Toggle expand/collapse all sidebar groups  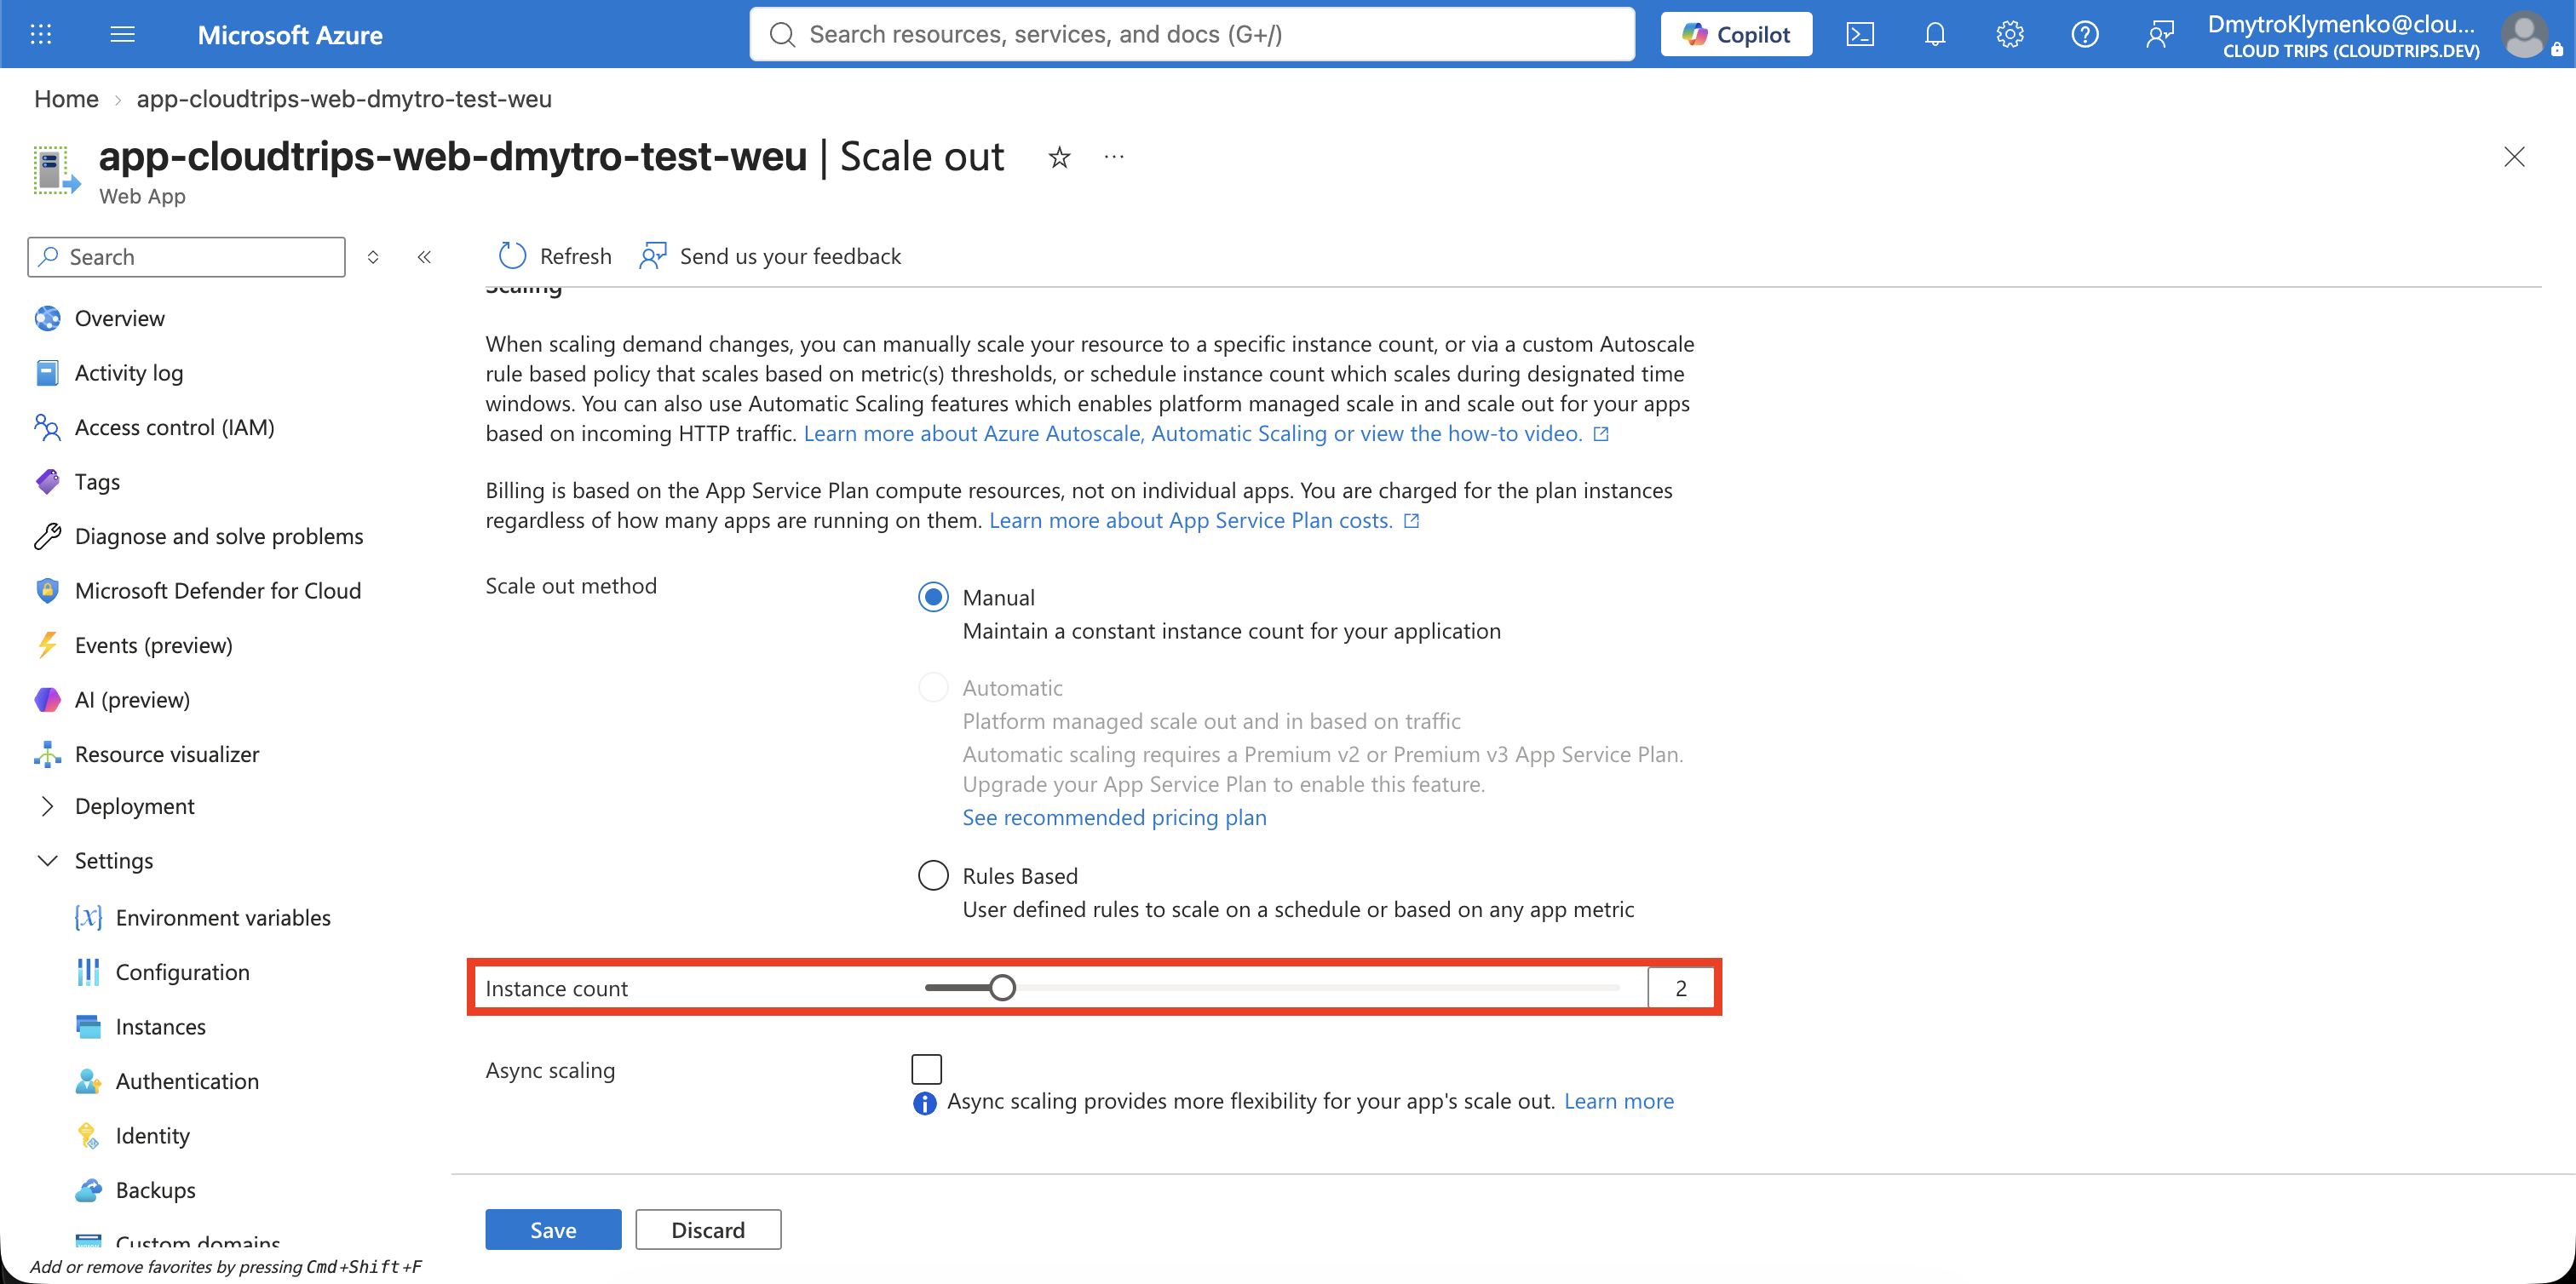pos(373,257)
